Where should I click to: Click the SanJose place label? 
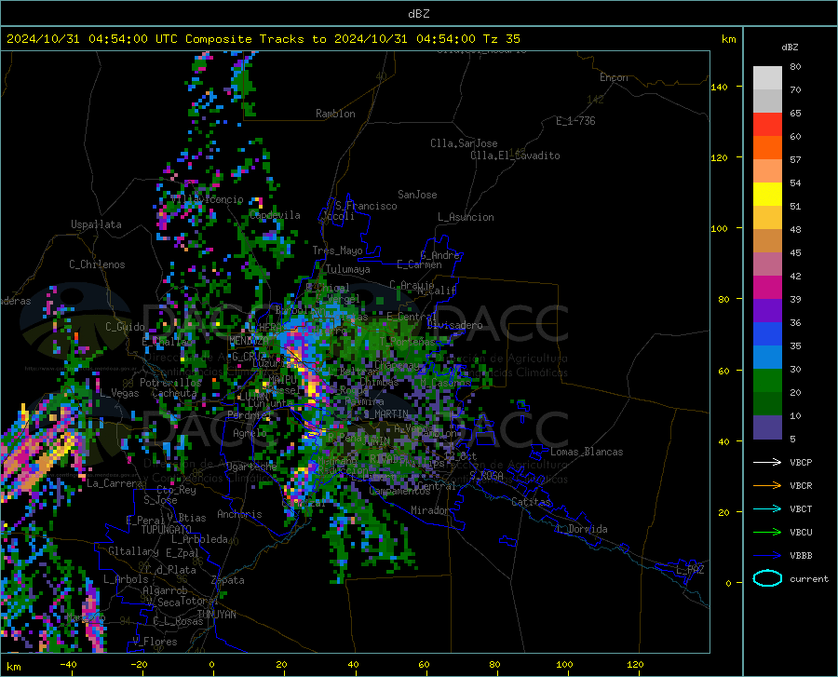417,195
